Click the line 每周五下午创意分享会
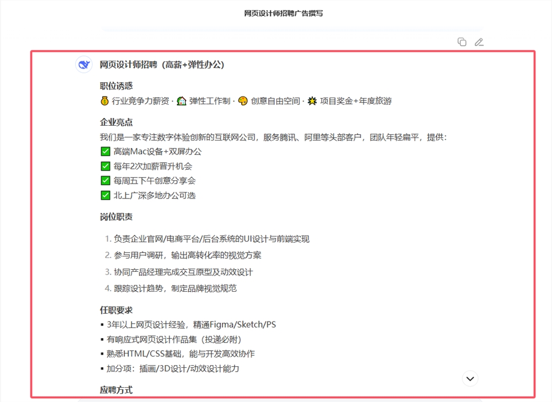This screenshot has width=552, height=402. tap(155, 181)
